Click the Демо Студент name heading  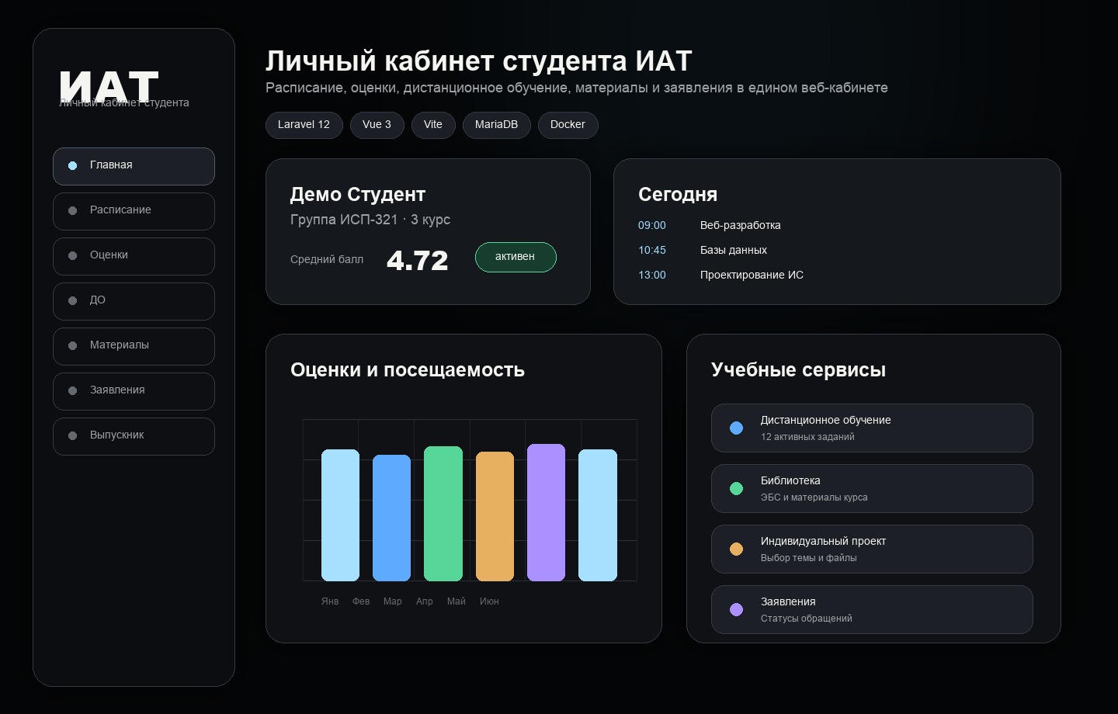tap(358, 194)
